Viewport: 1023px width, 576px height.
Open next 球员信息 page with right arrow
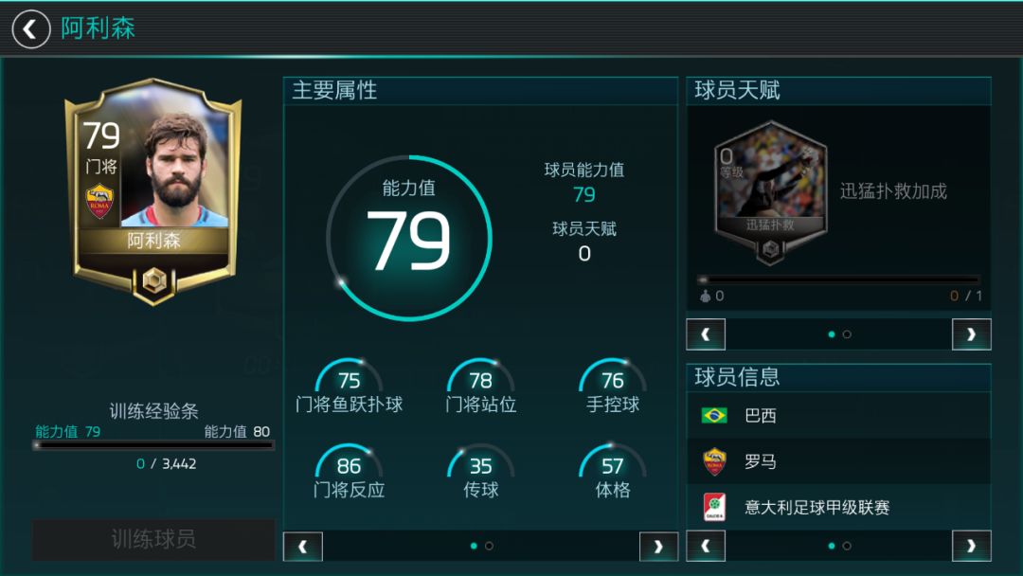[972, 547]
